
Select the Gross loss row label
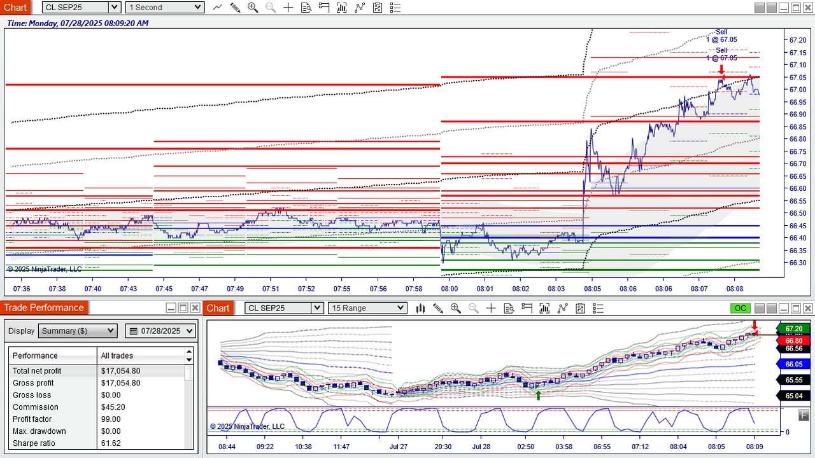[32, 395]
